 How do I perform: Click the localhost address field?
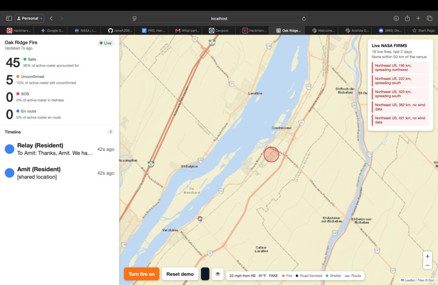pyautogui.click(x=219, y=18)
